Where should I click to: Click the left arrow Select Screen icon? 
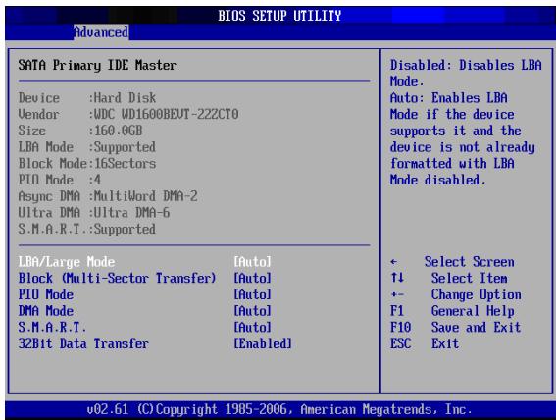(393, 262)
